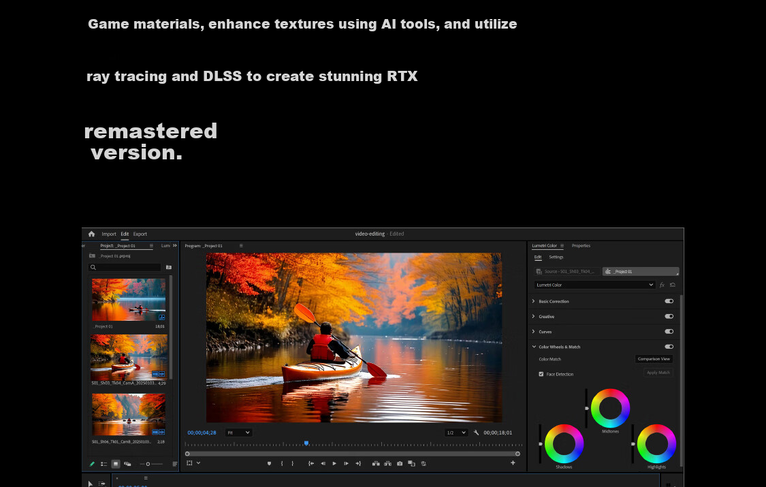Switch to the Properties panel tab
Viewport: 766px width, 487px height.
(581, 246)
